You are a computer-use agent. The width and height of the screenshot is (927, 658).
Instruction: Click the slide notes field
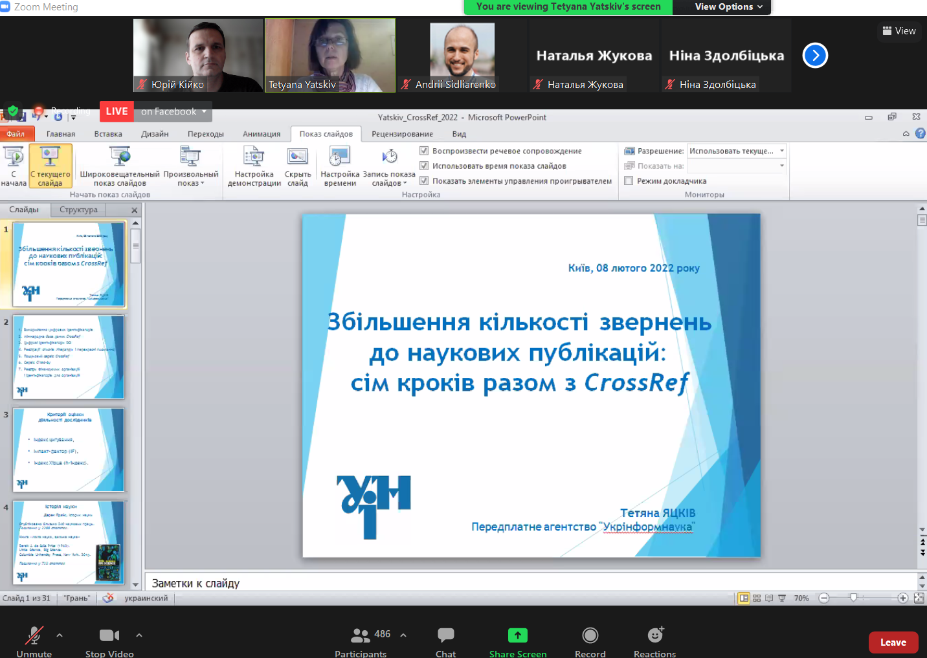531,583
